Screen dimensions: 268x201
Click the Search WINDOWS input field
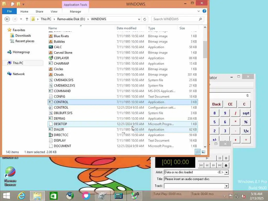click(x=178, y=19)
